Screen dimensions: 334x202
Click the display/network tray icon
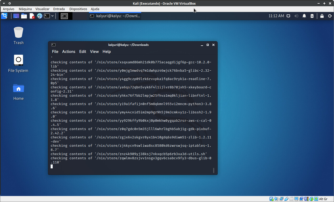pyautogui.click(x=288, y=16)
